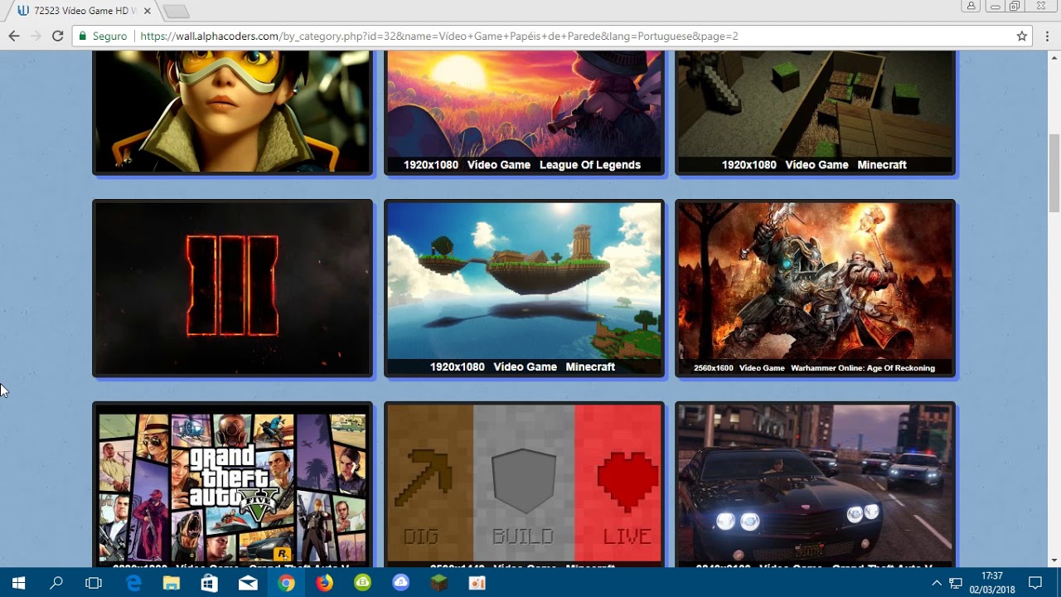Click Video Game link in League caption
Viewport: 1061px width, 597px height.
(498, 165)
